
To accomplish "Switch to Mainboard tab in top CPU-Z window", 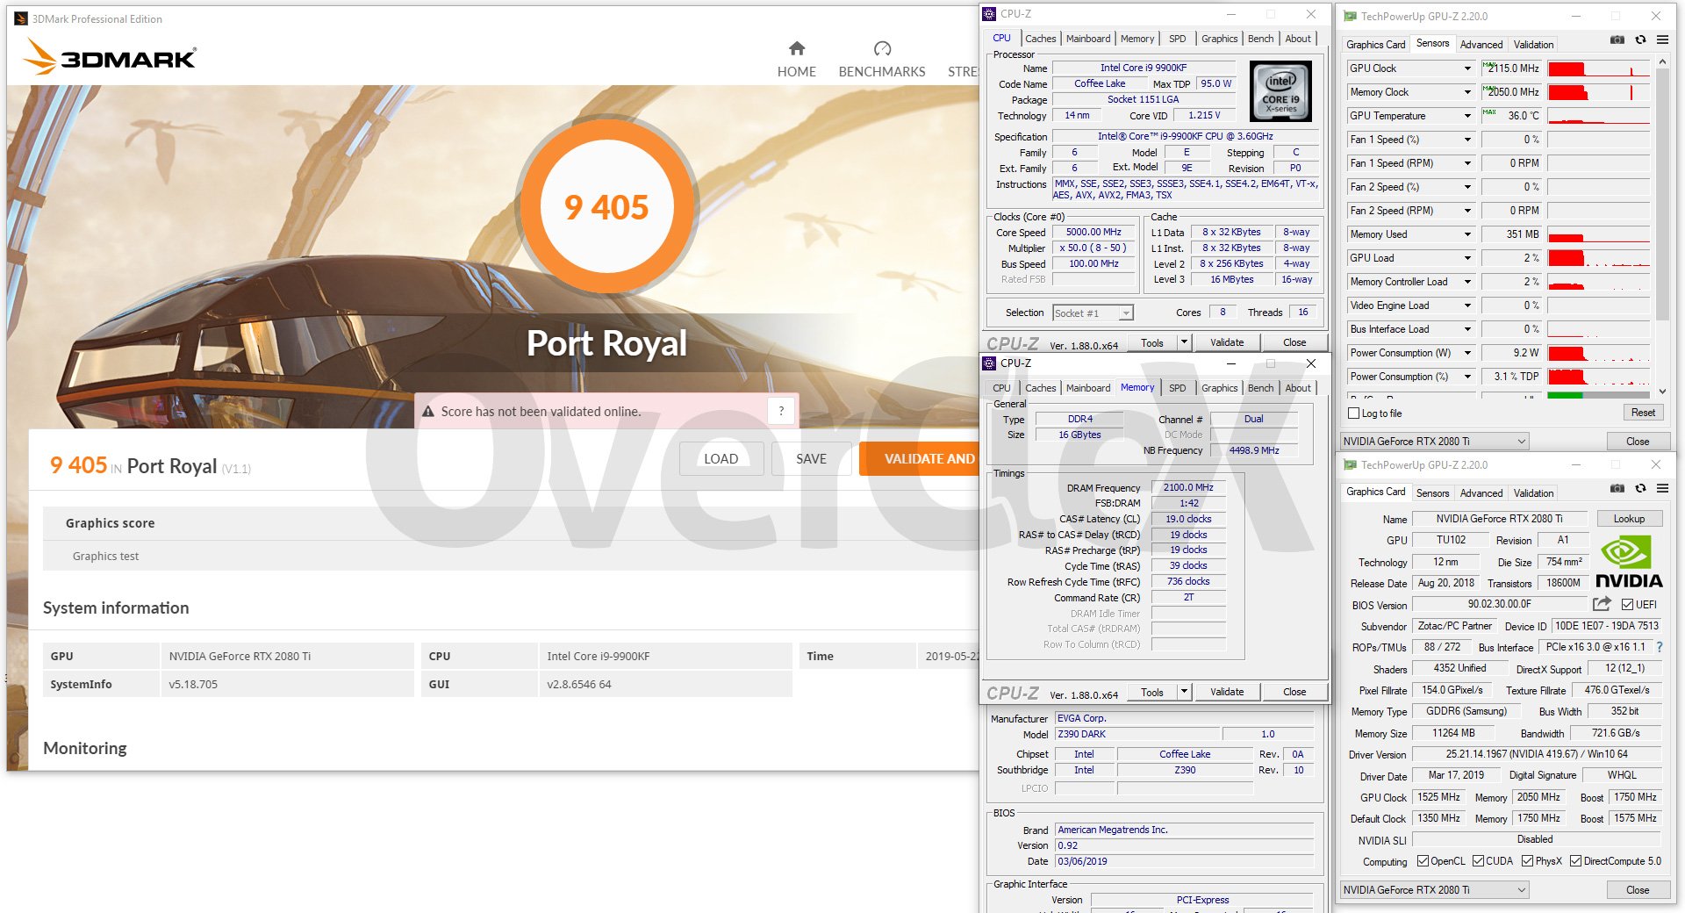I will [1088, 39].
